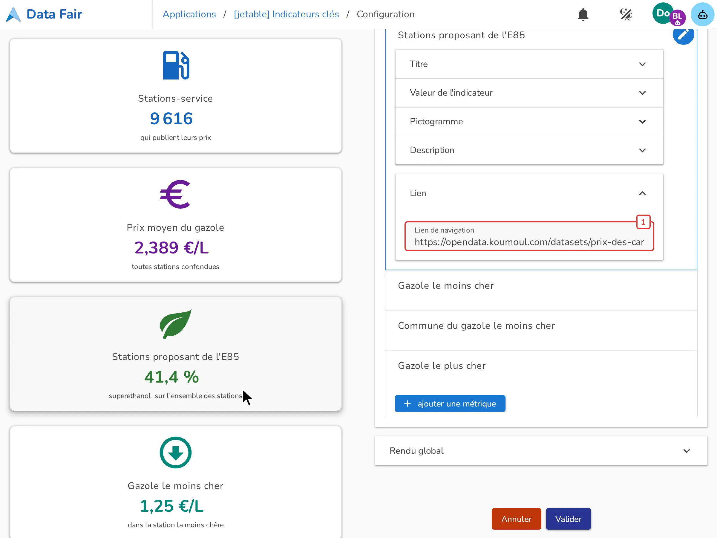Click the plus icon on ajouter une métrique
The width and height of the screenshot is (717, 538).
[407, 403]
